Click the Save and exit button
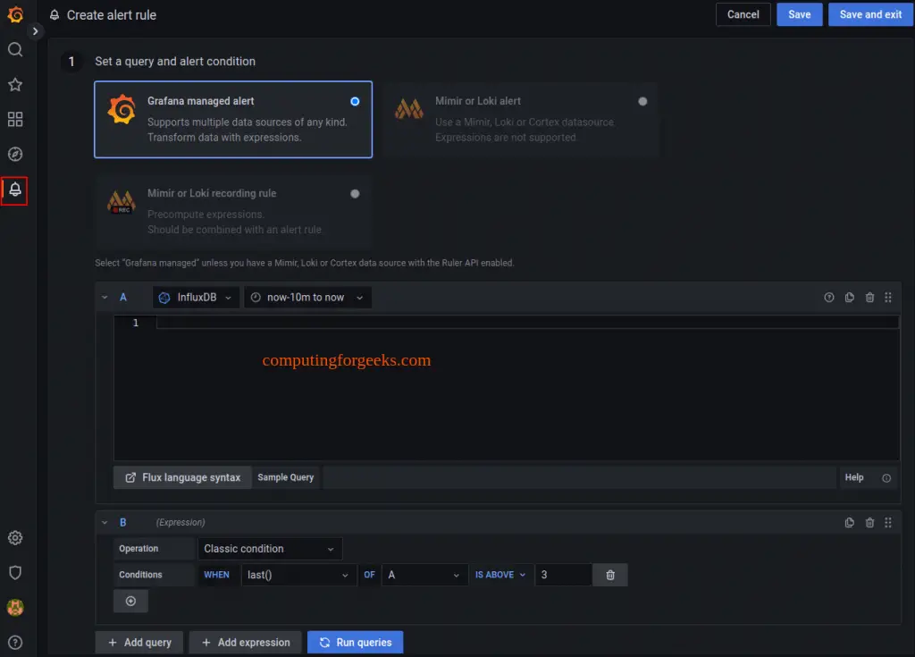 click(x=870, y=14)
